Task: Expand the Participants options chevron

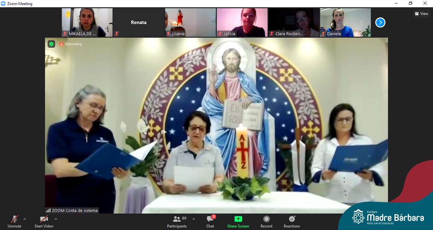Action: coord(193,219)
